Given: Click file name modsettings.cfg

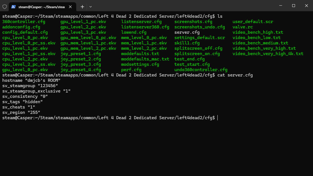Looking at the screenshot, I should [x=140, y=64].
